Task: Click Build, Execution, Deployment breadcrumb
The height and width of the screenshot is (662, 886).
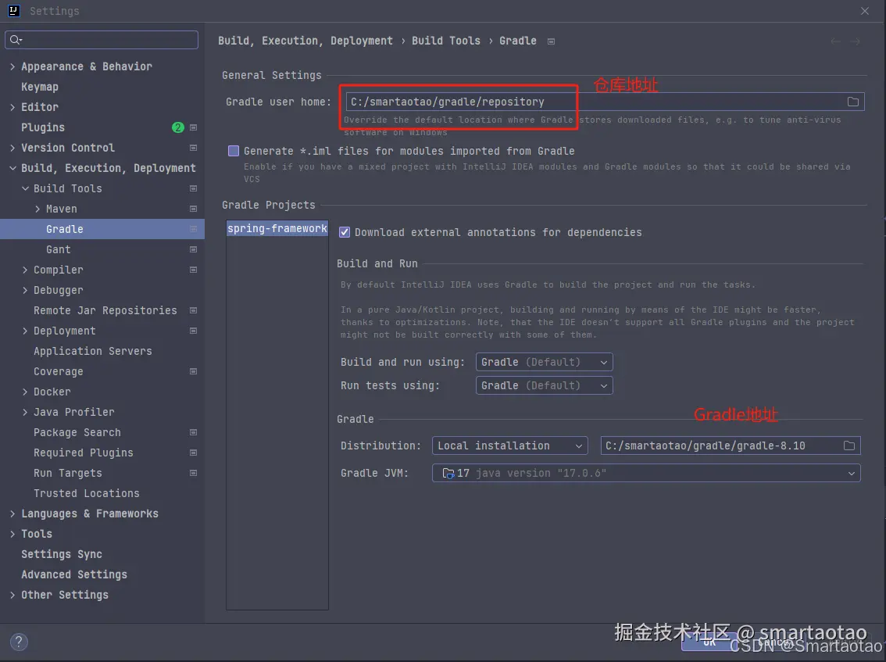Action: click(305, 41)
